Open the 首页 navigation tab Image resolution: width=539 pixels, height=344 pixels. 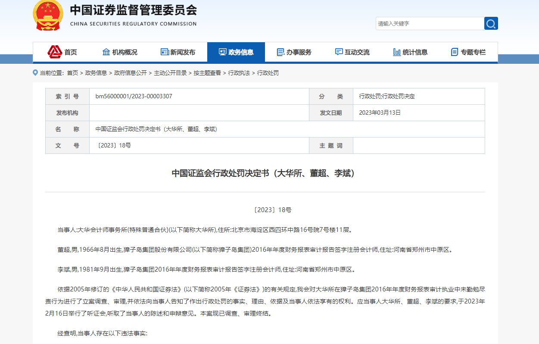click(x=62, y=52)
